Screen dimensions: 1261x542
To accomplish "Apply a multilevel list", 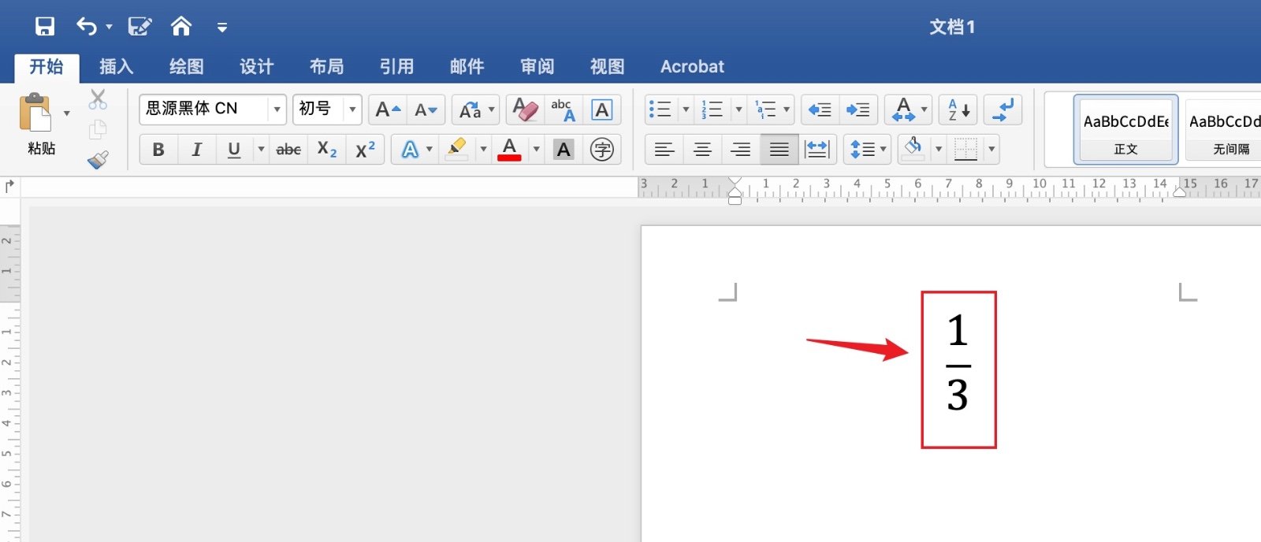I will pos(765,110).
